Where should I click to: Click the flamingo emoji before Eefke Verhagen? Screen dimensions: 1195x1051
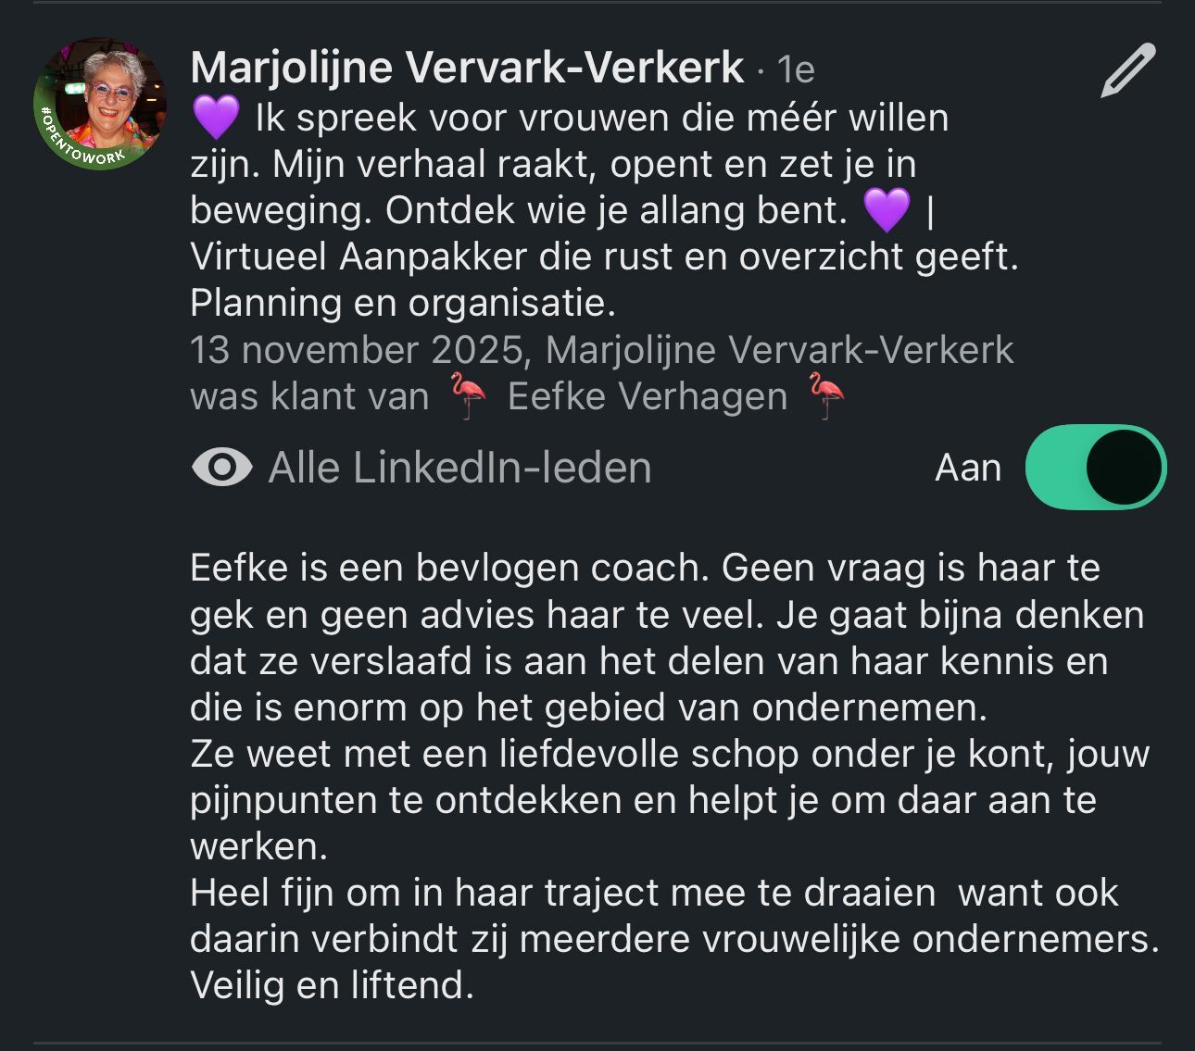[x=470, y=396]
